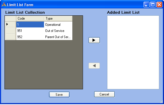This screenshot has height=105, width=164.
Task: Click the Out of Service type cell
Action: [58, 31]
